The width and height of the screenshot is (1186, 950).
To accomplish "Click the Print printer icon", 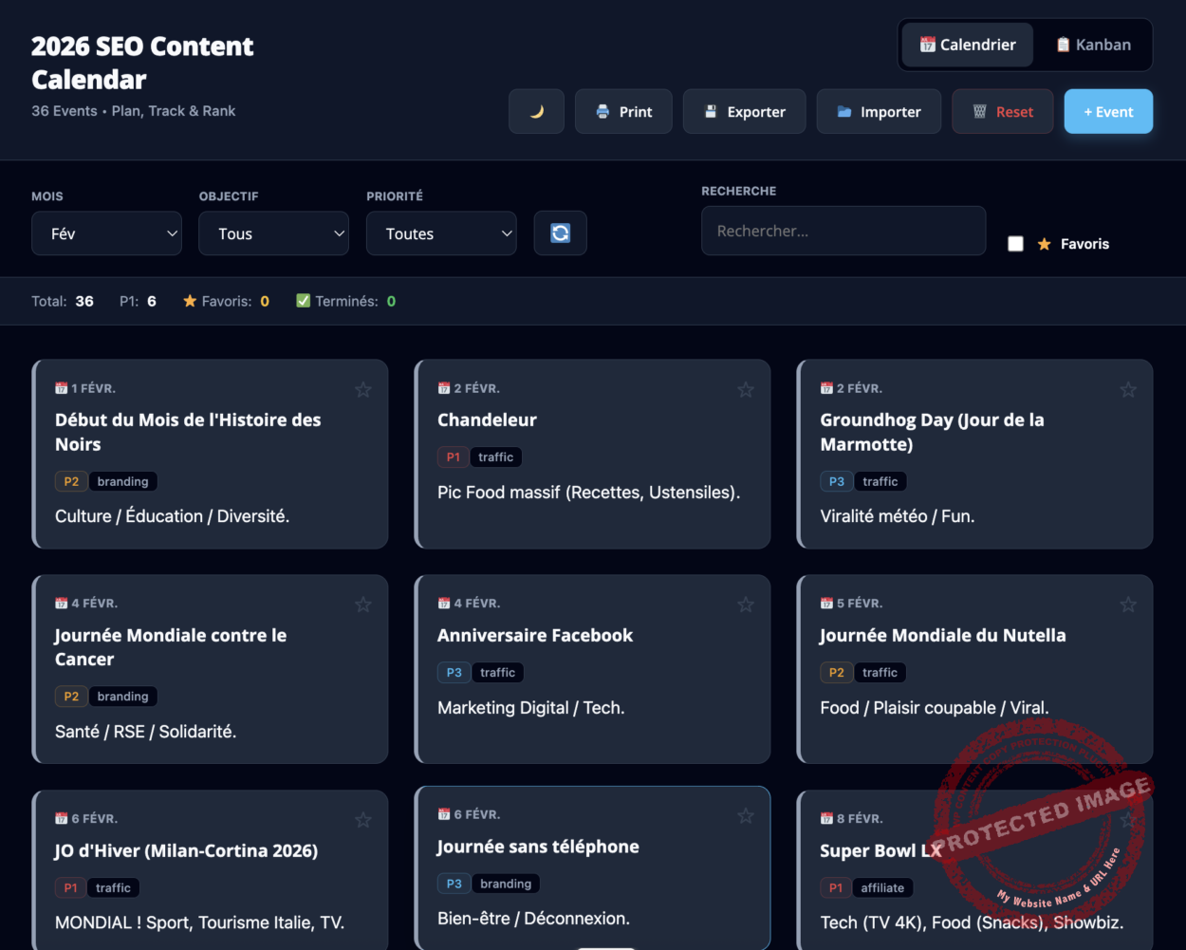I will coord(602,111).
